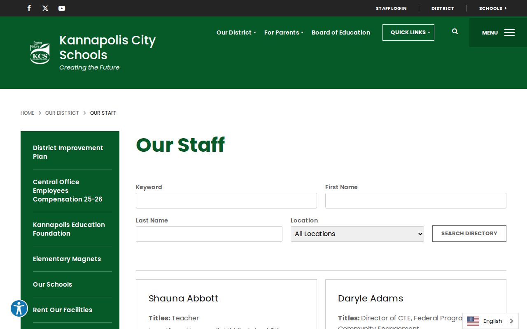Click the KCS school logo
Viewport: 527px width, 329px height.
point(40,53)
